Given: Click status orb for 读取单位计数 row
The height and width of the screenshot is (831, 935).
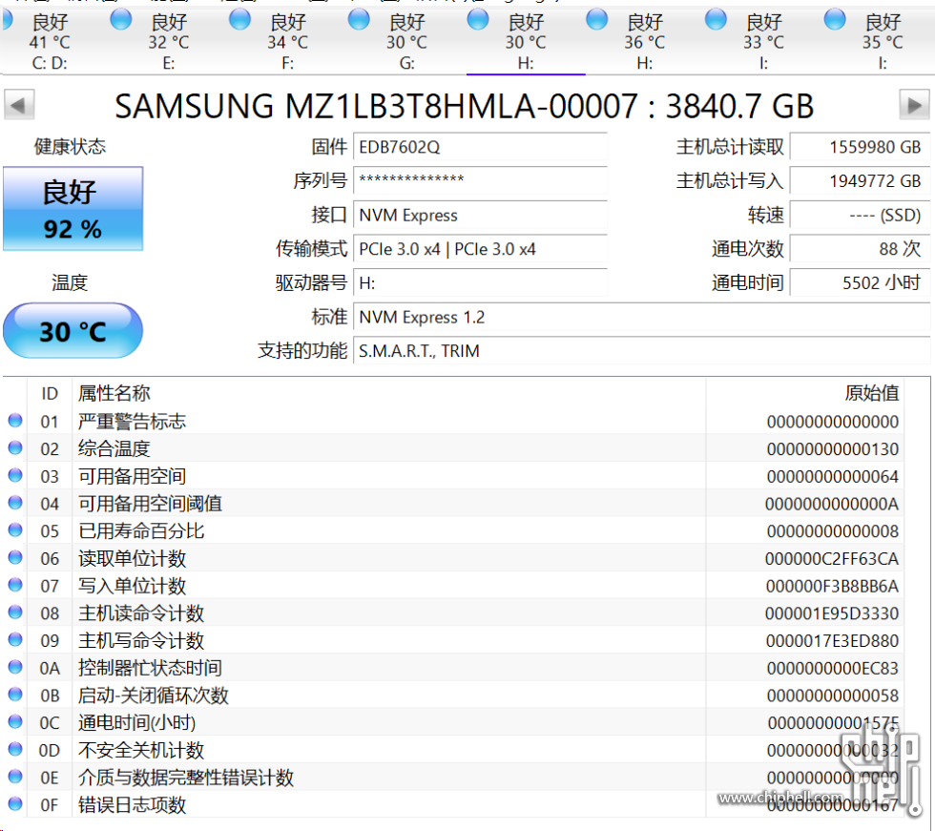Looking at the screenshot, I should (15, 558).
